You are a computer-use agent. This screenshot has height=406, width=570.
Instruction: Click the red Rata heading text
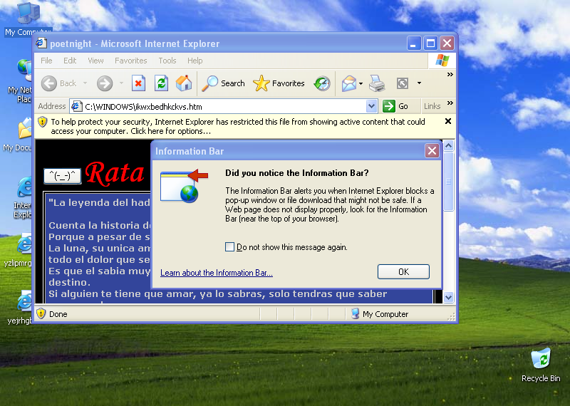click(115, 173)
